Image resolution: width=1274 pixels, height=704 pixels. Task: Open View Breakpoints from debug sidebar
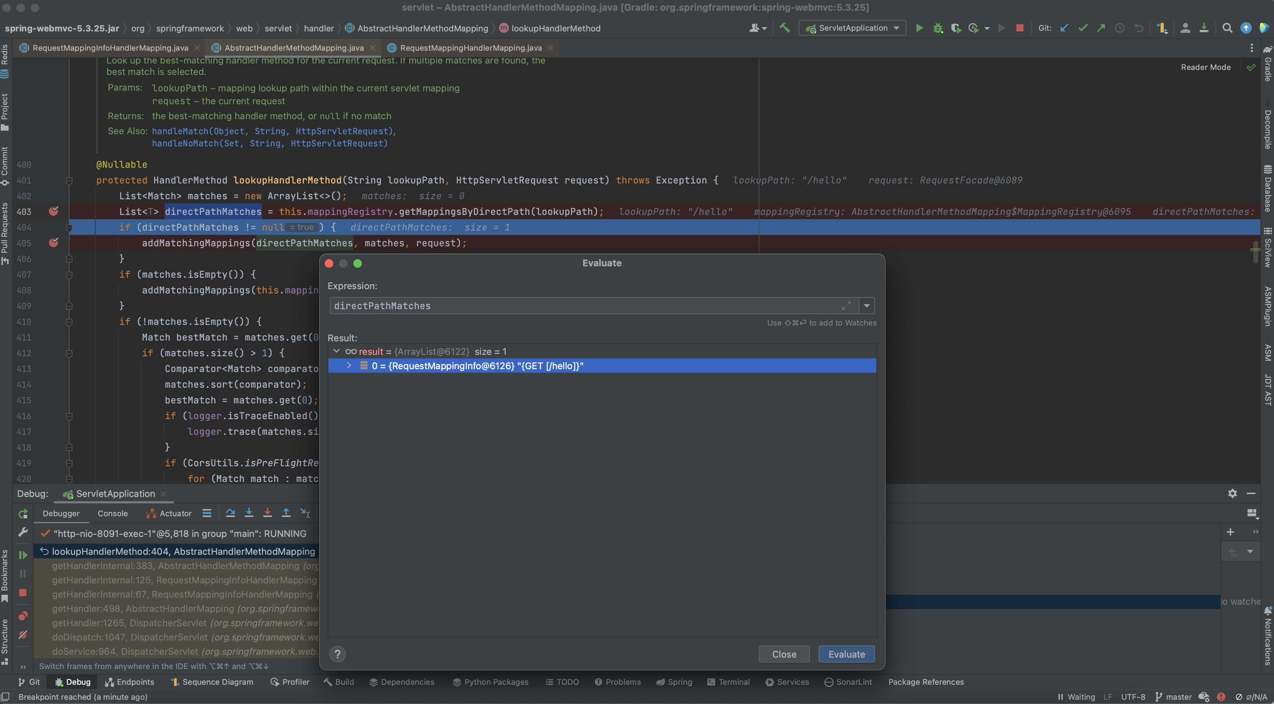[23, 616]
